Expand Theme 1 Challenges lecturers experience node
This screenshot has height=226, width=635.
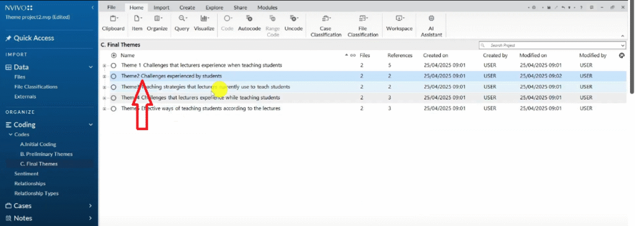coord(104,65)
